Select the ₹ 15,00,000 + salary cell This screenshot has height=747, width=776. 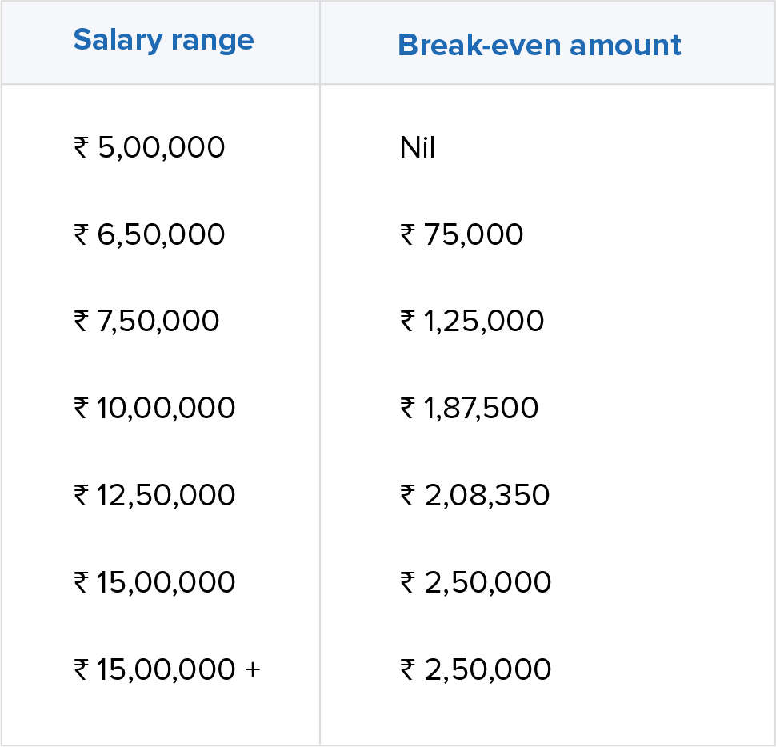[x=167, y=669]
